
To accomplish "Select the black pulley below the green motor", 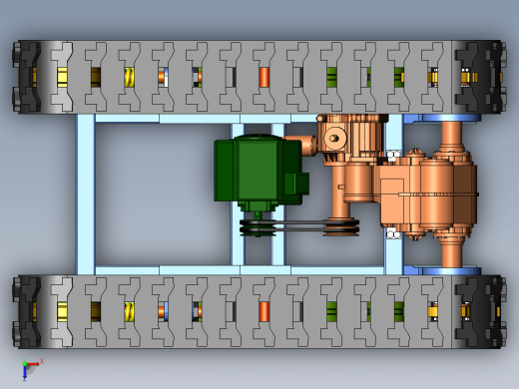I will (x=258, y=227).
